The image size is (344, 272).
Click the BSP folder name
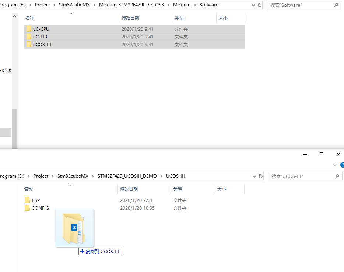36,200
